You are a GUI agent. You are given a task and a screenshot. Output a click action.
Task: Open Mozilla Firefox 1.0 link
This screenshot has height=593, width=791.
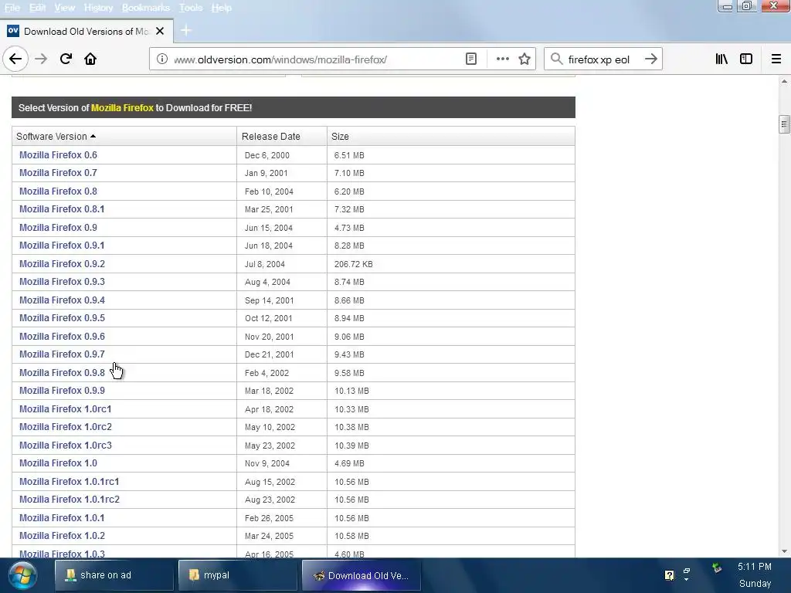(x=58, y=463)
